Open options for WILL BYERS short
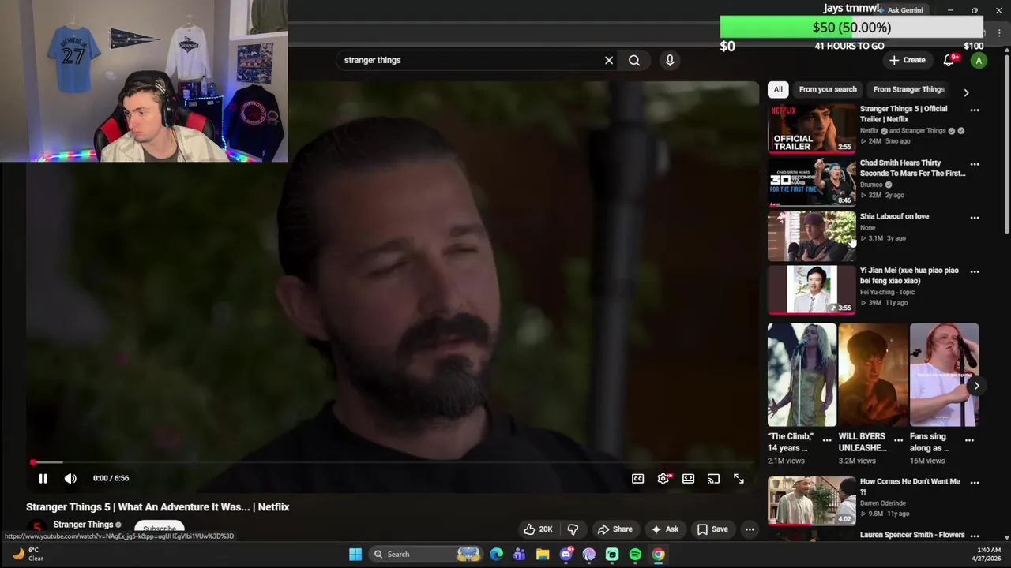The height and width of the screenshot is (568, 1011). coord(898,439)
